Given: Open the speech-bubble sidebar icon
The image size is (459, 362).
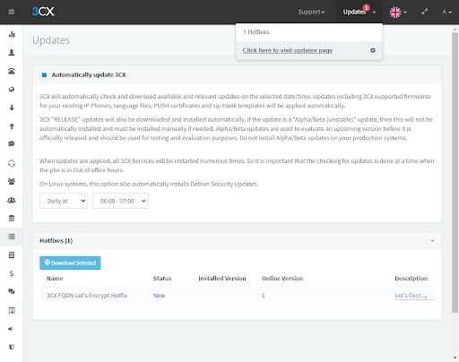Looking at the screenshot, I should tap(12, 144).
